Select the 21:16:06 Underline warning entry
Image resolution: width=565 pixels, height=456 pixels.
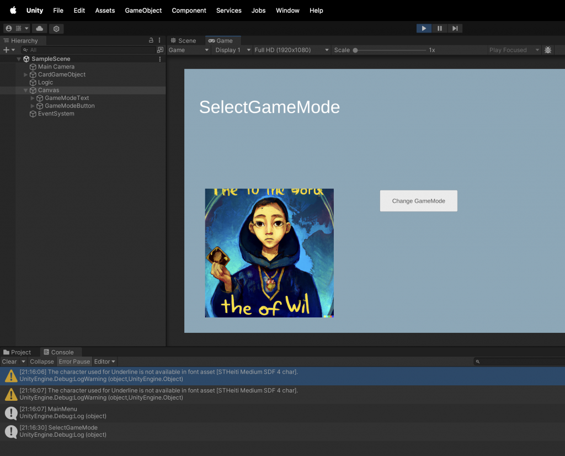[x=282, y=375]
